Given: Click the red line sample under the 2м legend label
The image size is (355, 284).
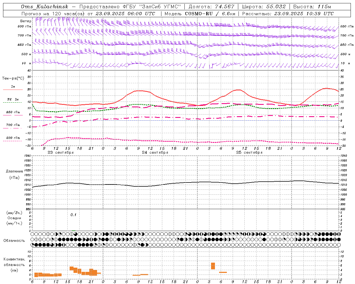Looking at the screenshot, I should point(13,90).
